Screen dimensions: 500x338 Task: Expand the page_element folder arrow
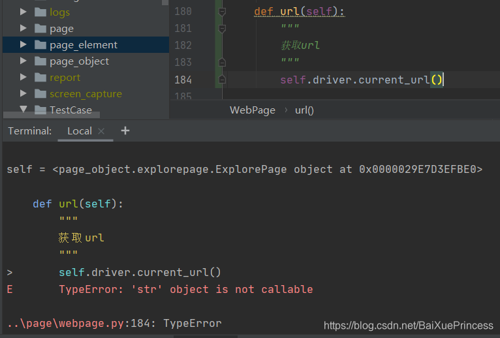coord(23,44)
